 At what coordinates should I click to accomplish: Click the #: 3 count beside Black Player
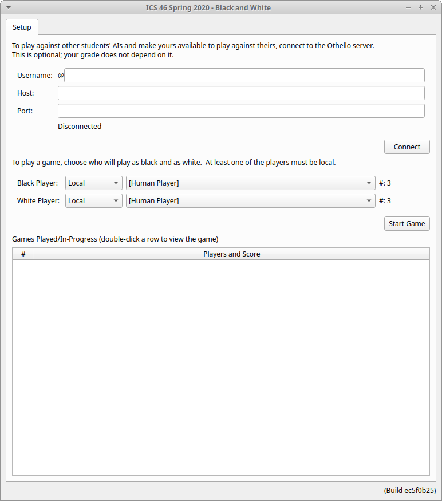pyautogui.click(x=385, y=183)
